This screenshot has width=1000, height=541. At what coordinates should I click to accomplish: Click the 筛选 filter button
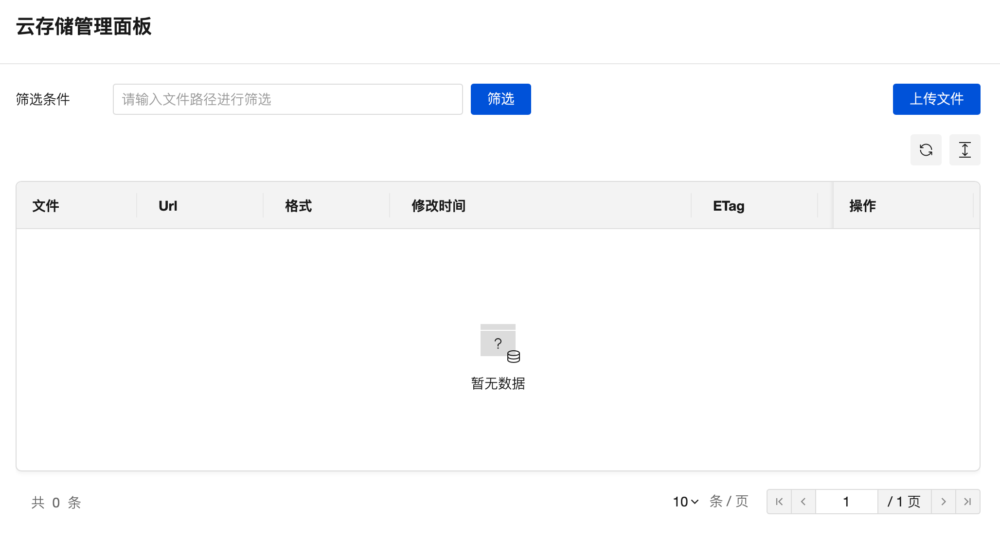500,99
